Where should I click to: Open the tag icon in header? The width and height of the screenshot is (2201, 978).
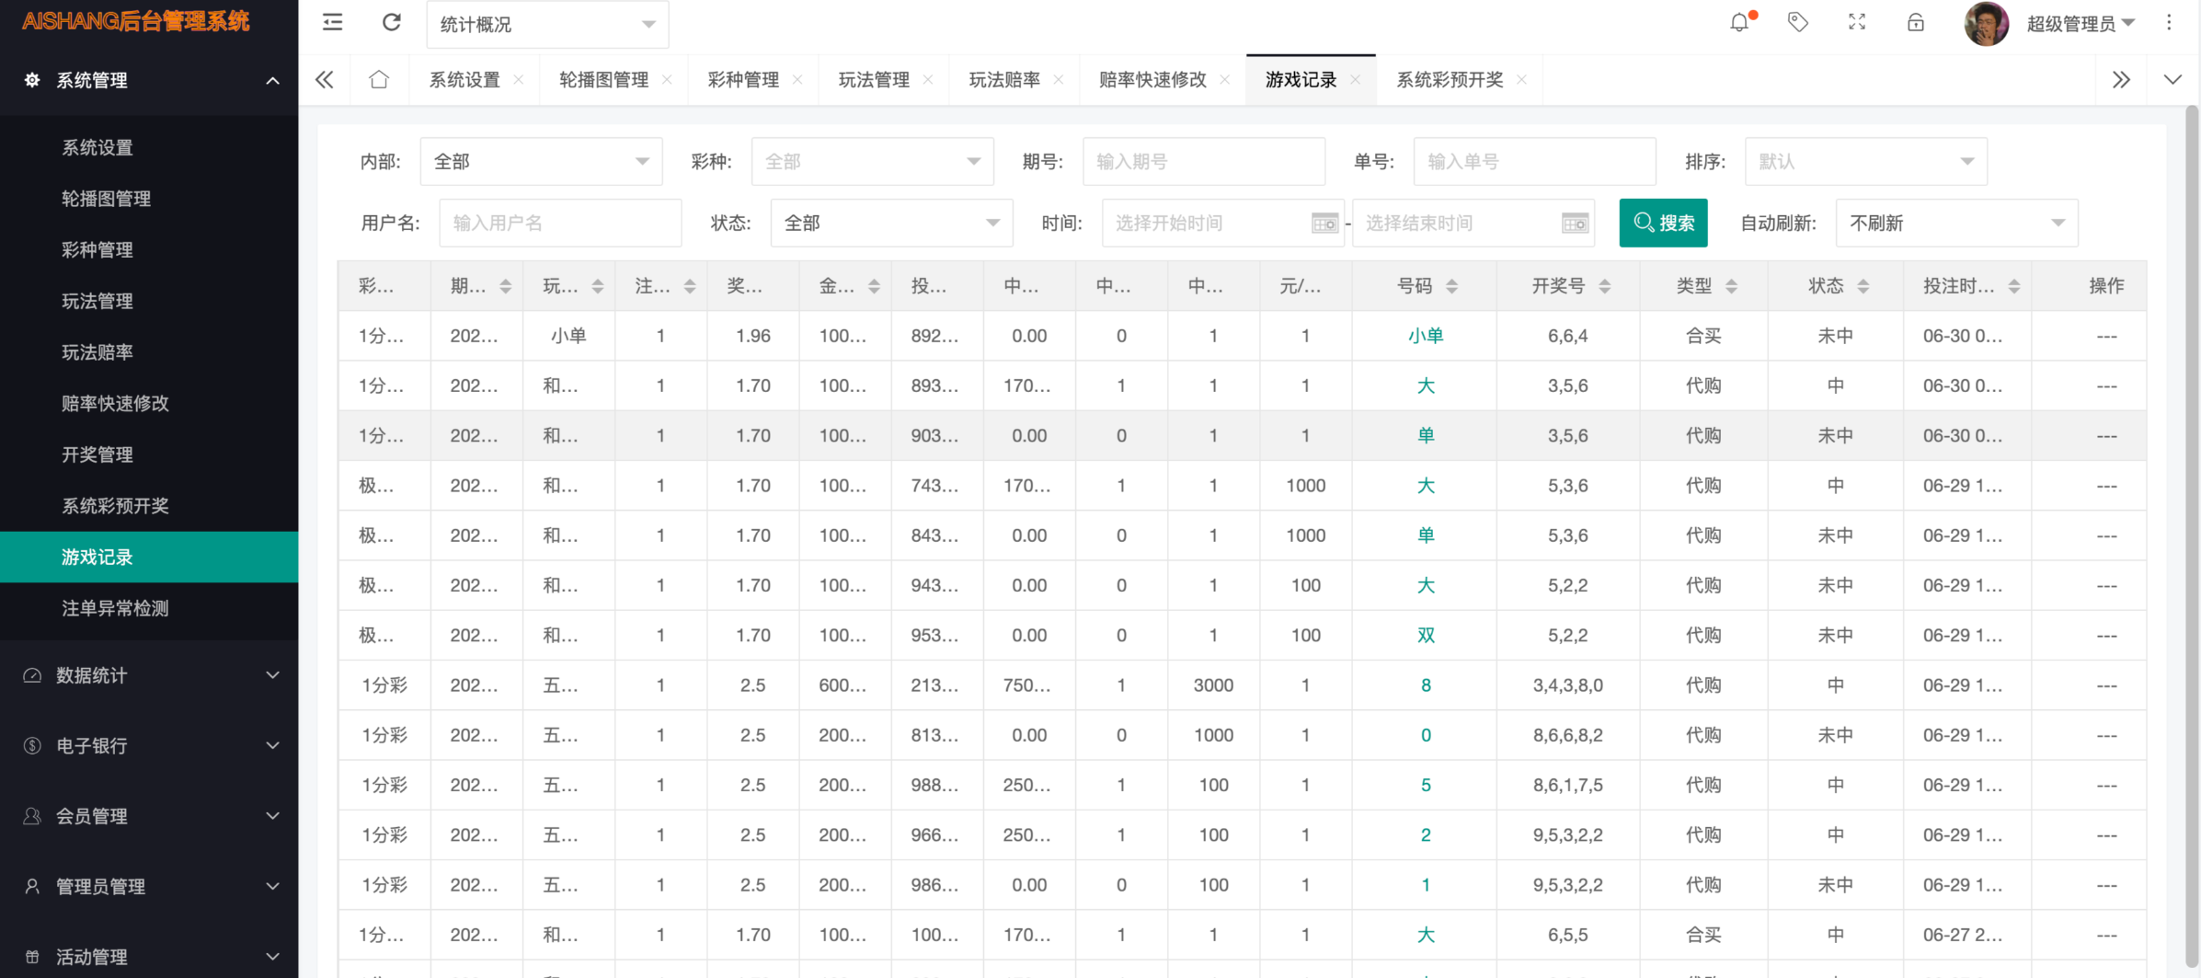(1797, 23)
